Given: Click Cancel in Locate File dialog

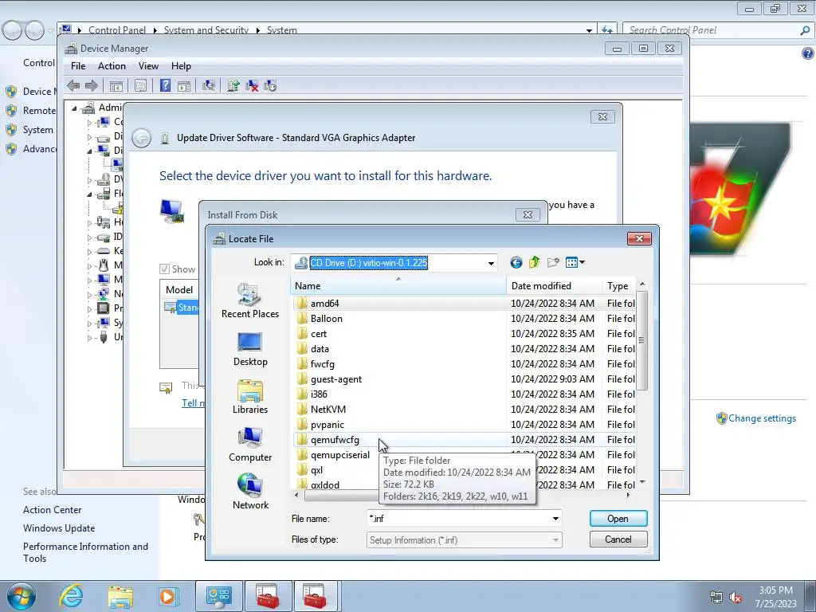Looking at the screenshot, I should (618, 539).
